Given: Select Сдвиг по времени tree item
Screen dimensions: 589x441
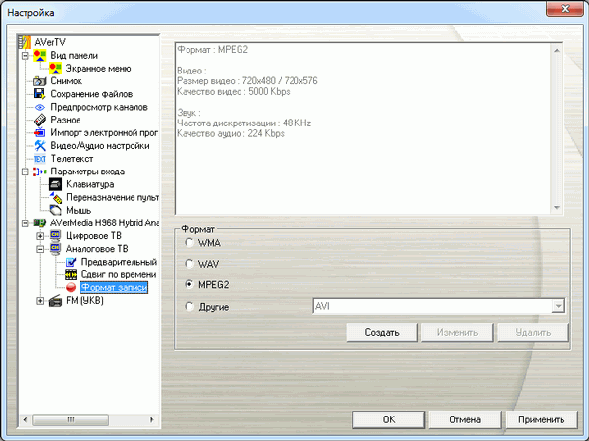Looking at the screenshot, I should (119, 274).
